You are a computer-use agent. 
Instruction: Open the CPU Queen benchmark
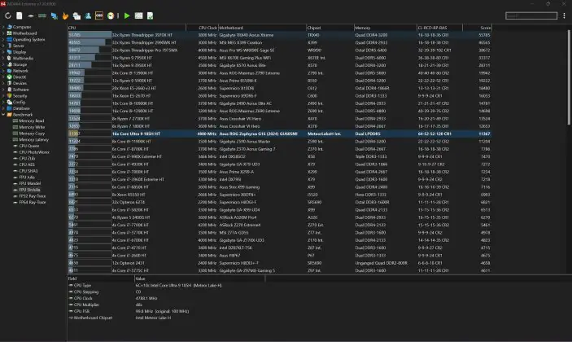[28, 146]
